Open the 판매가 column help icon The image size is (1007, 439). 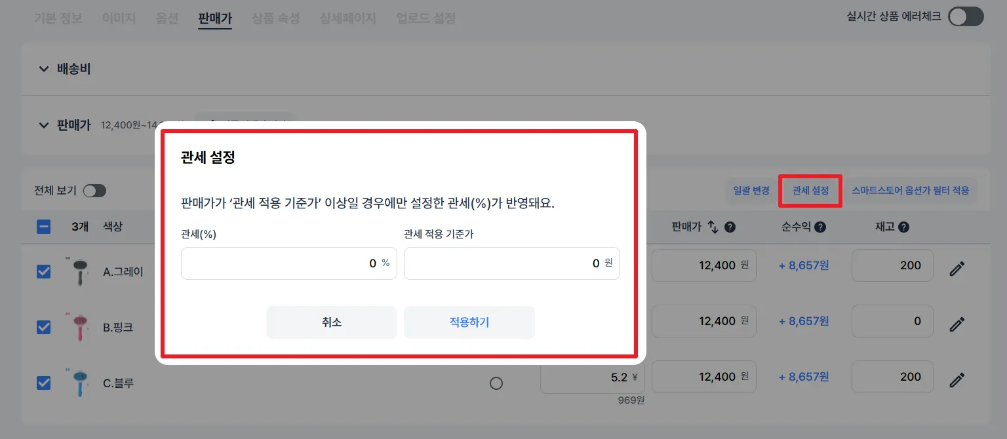tap(730, 227)
